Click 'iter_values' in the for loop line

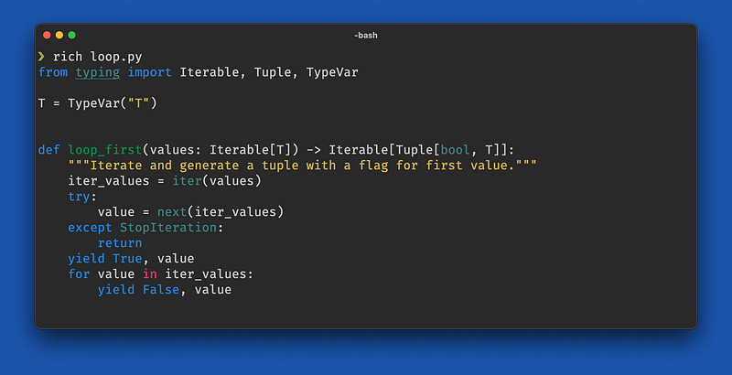click(206, 274)
